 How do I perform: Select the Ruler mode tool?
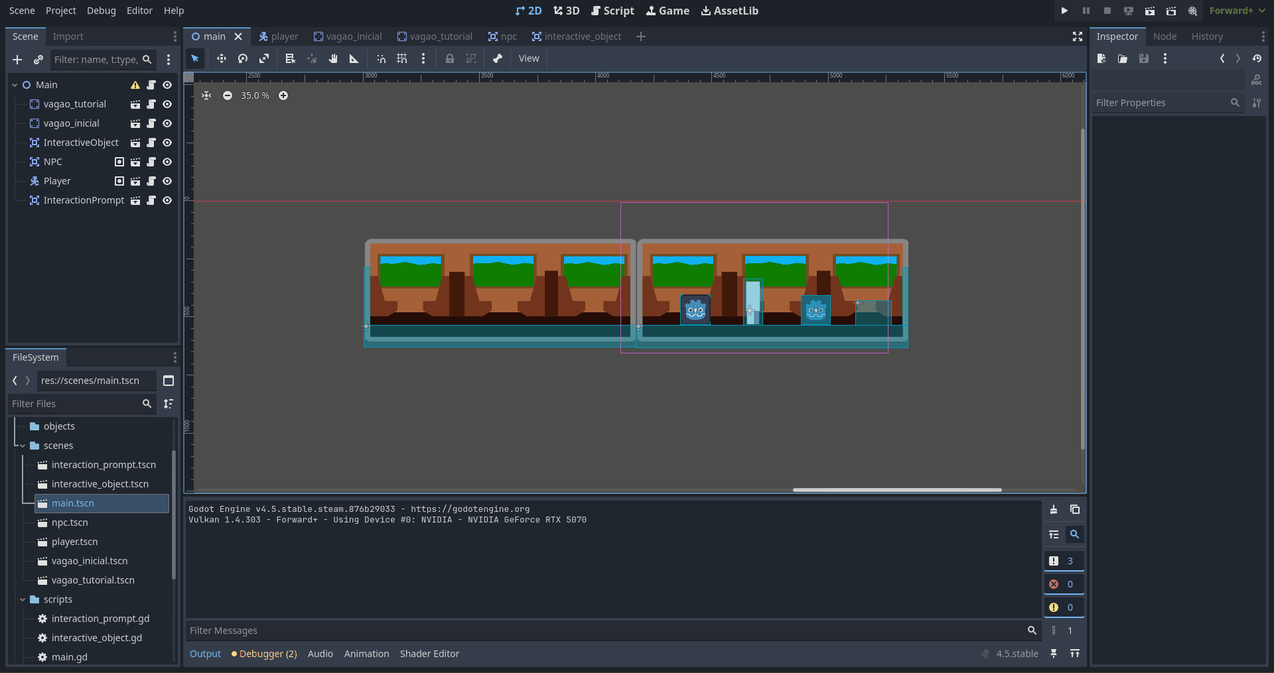click(354, 59)
